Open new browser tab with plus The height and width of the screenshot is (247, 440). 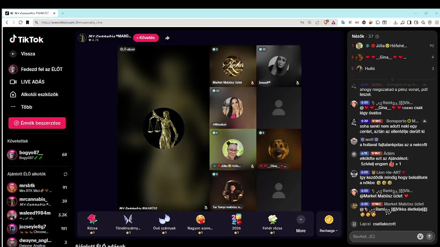[63, 13]
